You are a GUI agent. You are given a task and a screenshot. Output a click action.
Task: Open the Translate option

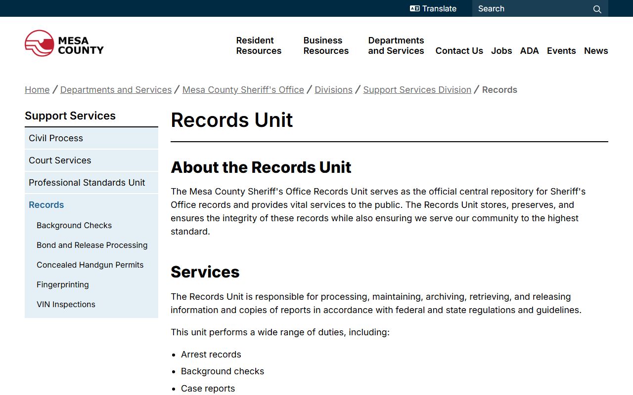coord(433,8)
